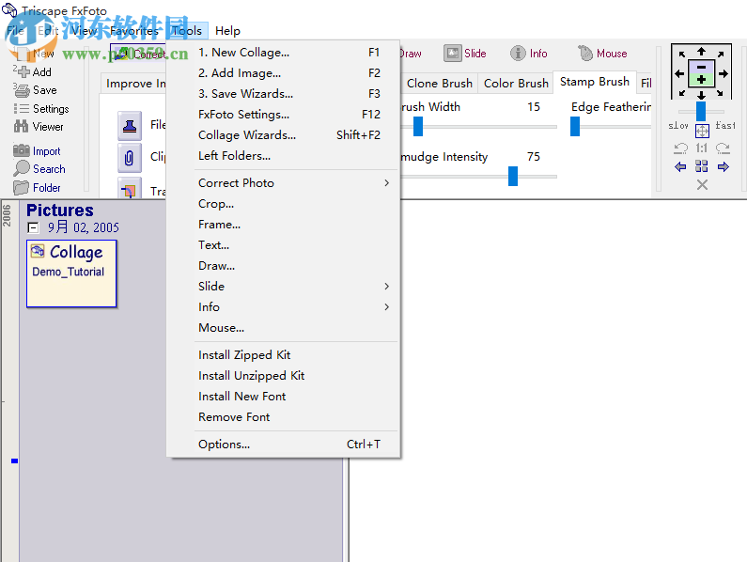747x562 pixels.
Task: Select the stamp tool icon beside File
Action: click(130, 126)
